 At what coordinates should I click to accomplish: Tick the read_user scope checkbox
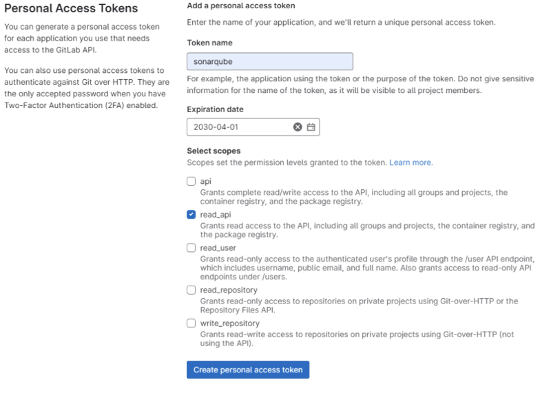(x=191, y=248)
